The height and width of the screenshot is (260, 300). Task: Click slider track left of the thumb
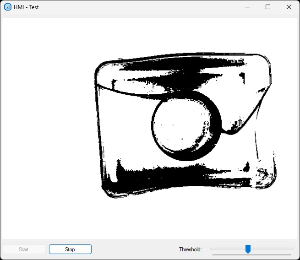(x=227, y=249)
